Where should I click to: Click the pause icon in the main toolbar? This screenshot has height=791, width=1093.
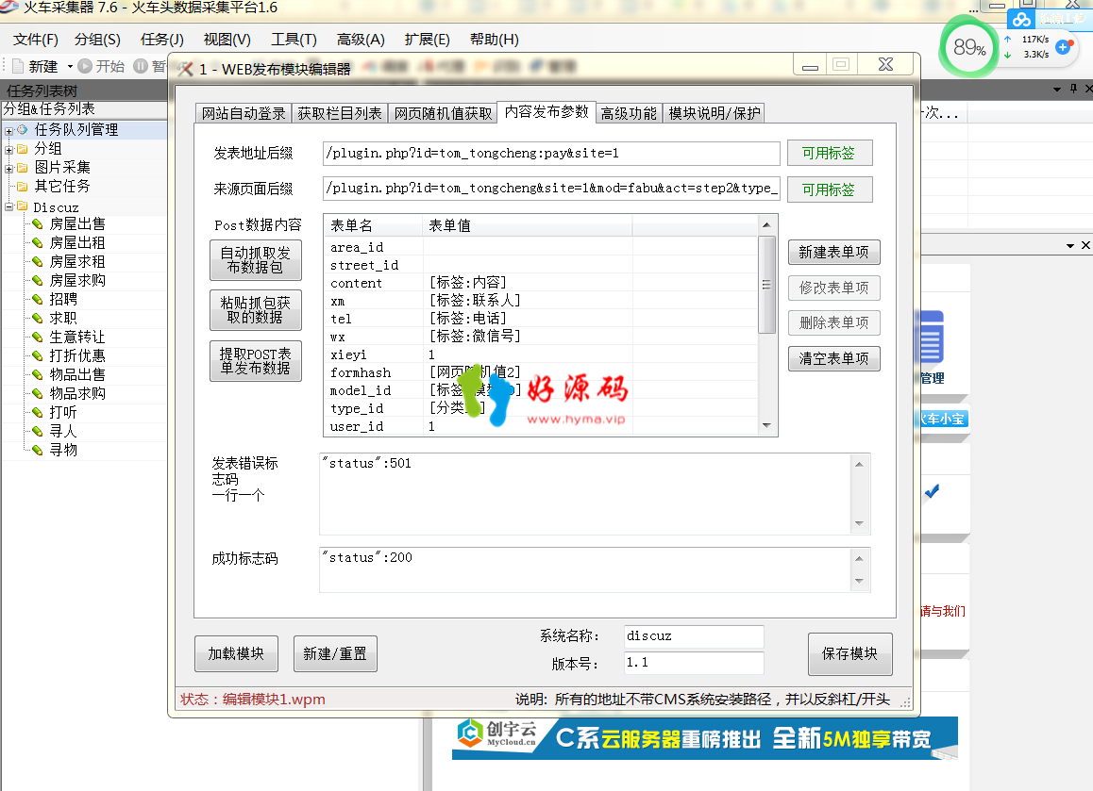(x=141, y=66)
